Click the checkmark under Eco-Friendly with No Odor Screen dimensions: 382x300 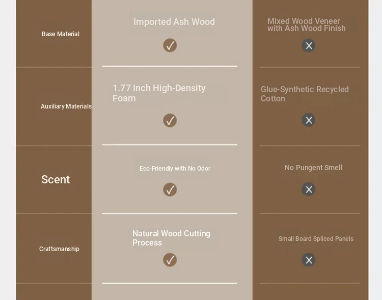[170, 189]
